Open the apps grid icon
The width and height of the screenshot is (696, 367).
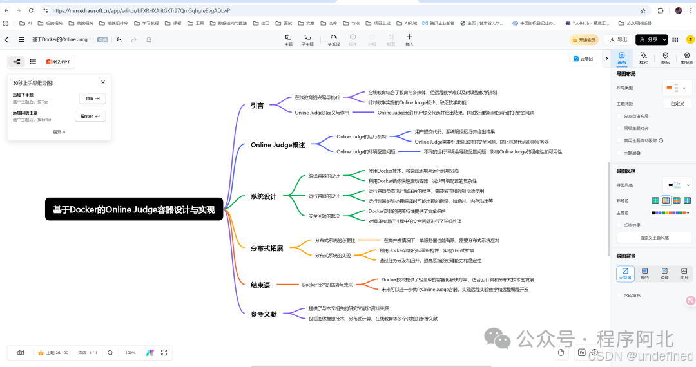(675, 40)
